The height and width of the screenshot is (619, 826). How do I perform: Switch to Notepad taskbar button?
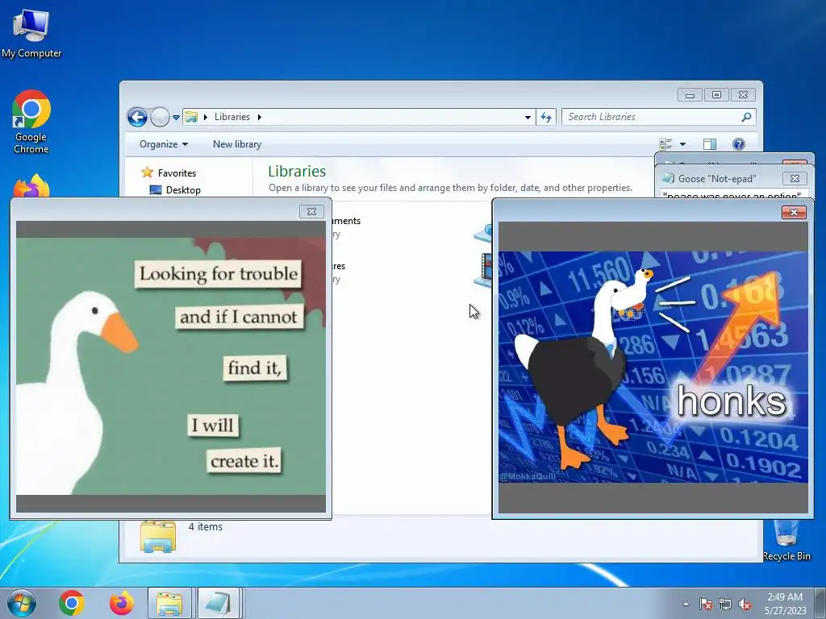tap(219, 603)
